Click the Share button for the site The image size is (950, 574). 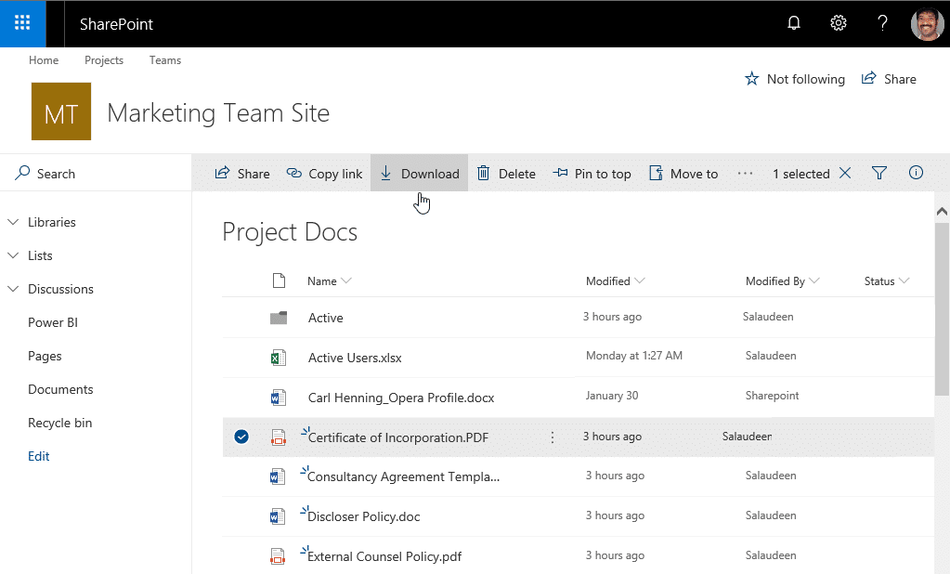tap(888, 79)
